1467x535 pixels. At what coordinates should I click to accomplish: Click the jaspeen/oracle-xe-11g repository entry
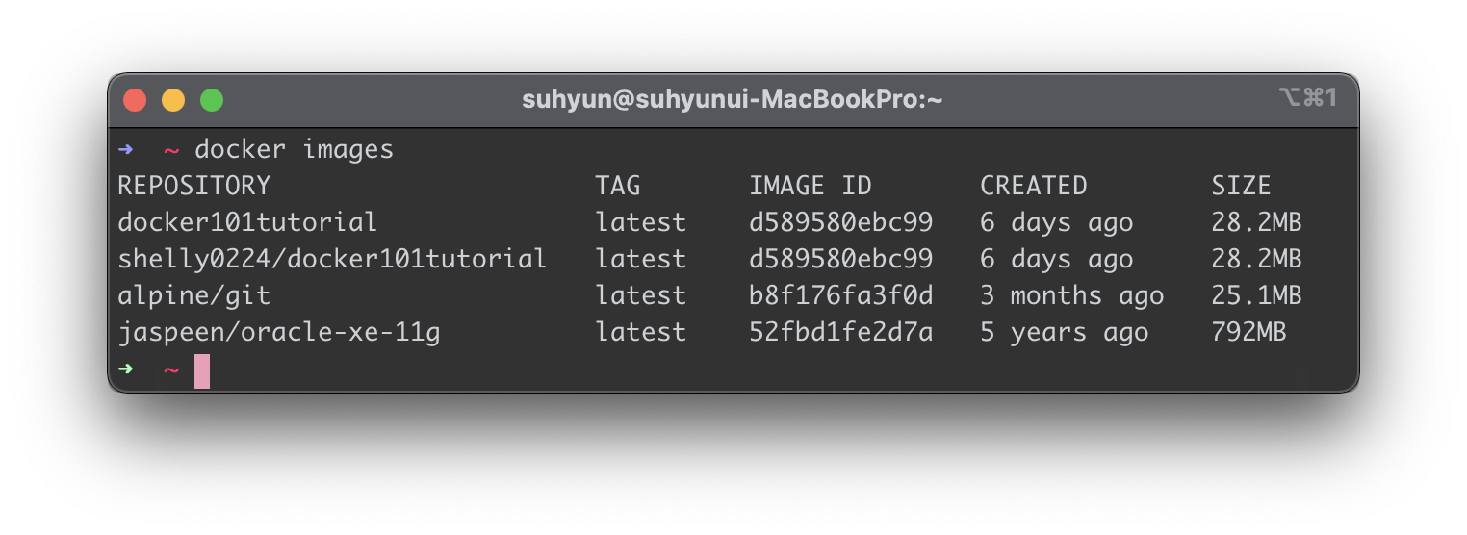(279, 332)
